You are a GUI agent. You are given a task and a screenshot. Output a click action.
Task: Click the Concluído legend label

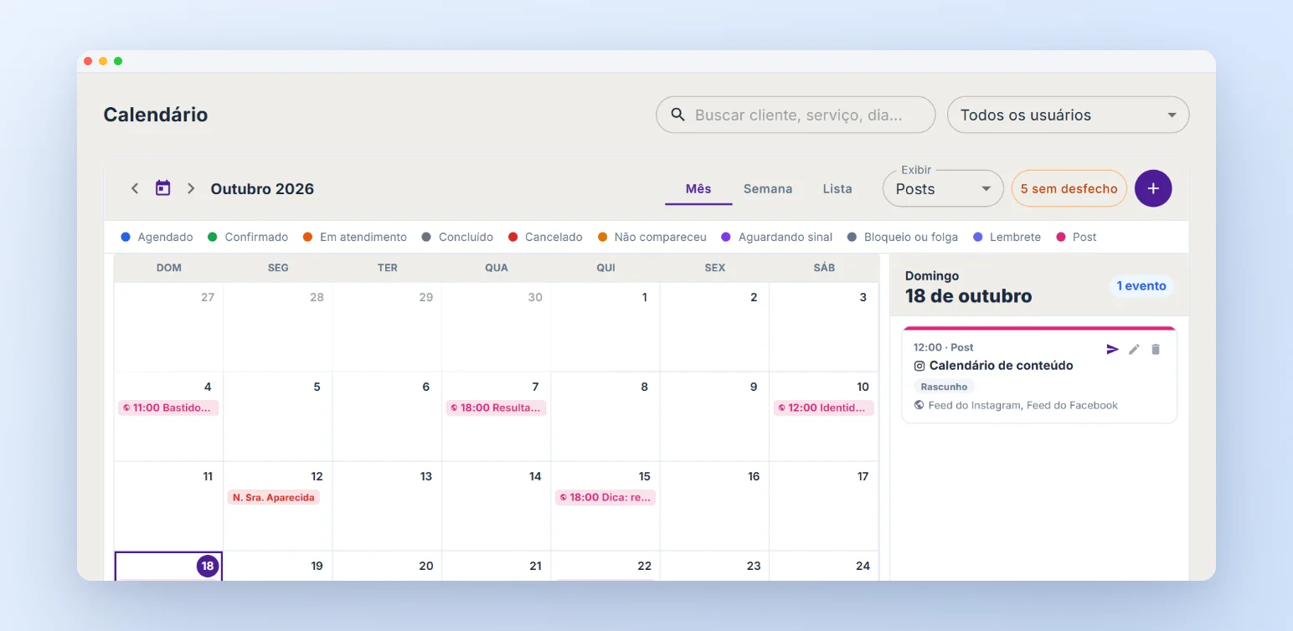(x=466, y=237)
